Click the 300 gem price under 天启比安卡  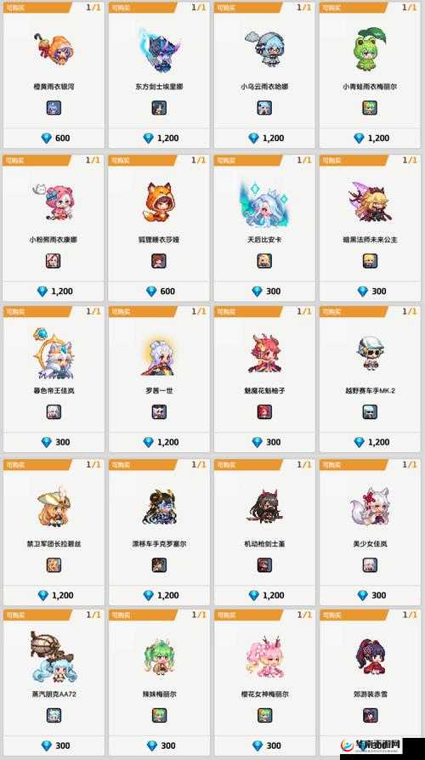265,292
